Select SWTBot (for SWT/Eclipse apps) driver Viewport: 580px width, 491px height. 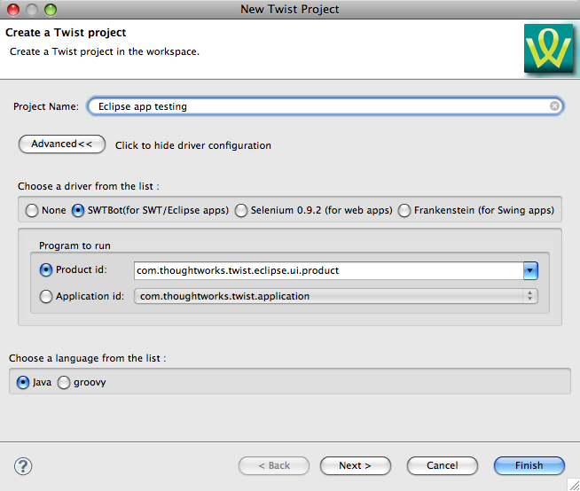tap(78, 210)
